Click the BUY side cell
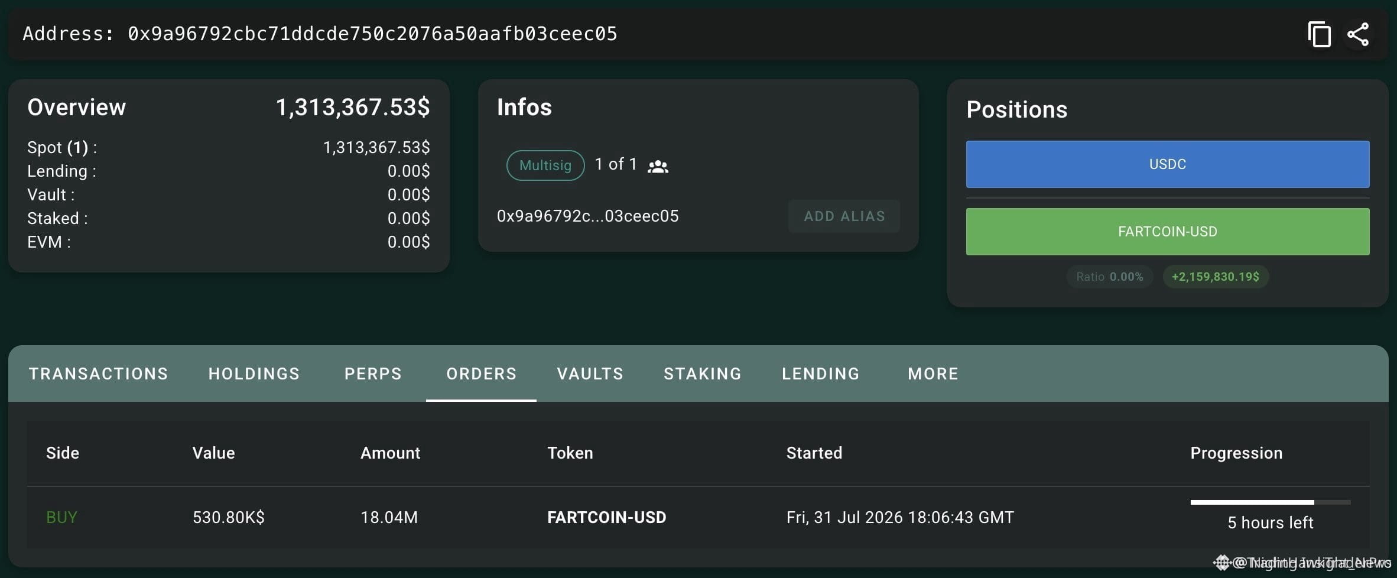 (x=62, y=518)
